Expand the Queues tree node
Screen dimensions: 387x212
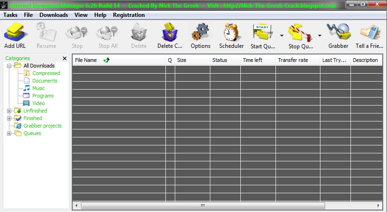(9, 133)
